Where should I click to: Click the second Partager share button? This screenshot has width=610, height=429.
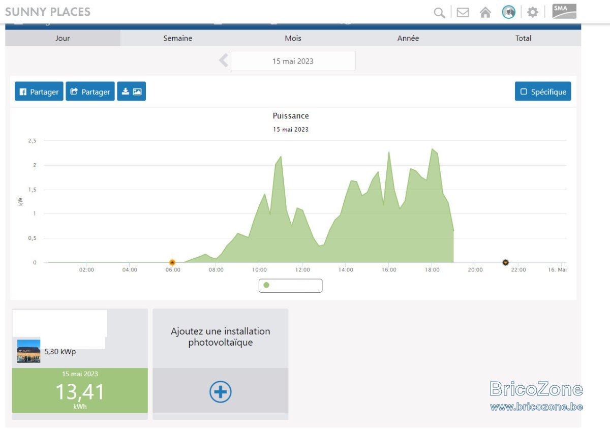[x=90, y=91]
